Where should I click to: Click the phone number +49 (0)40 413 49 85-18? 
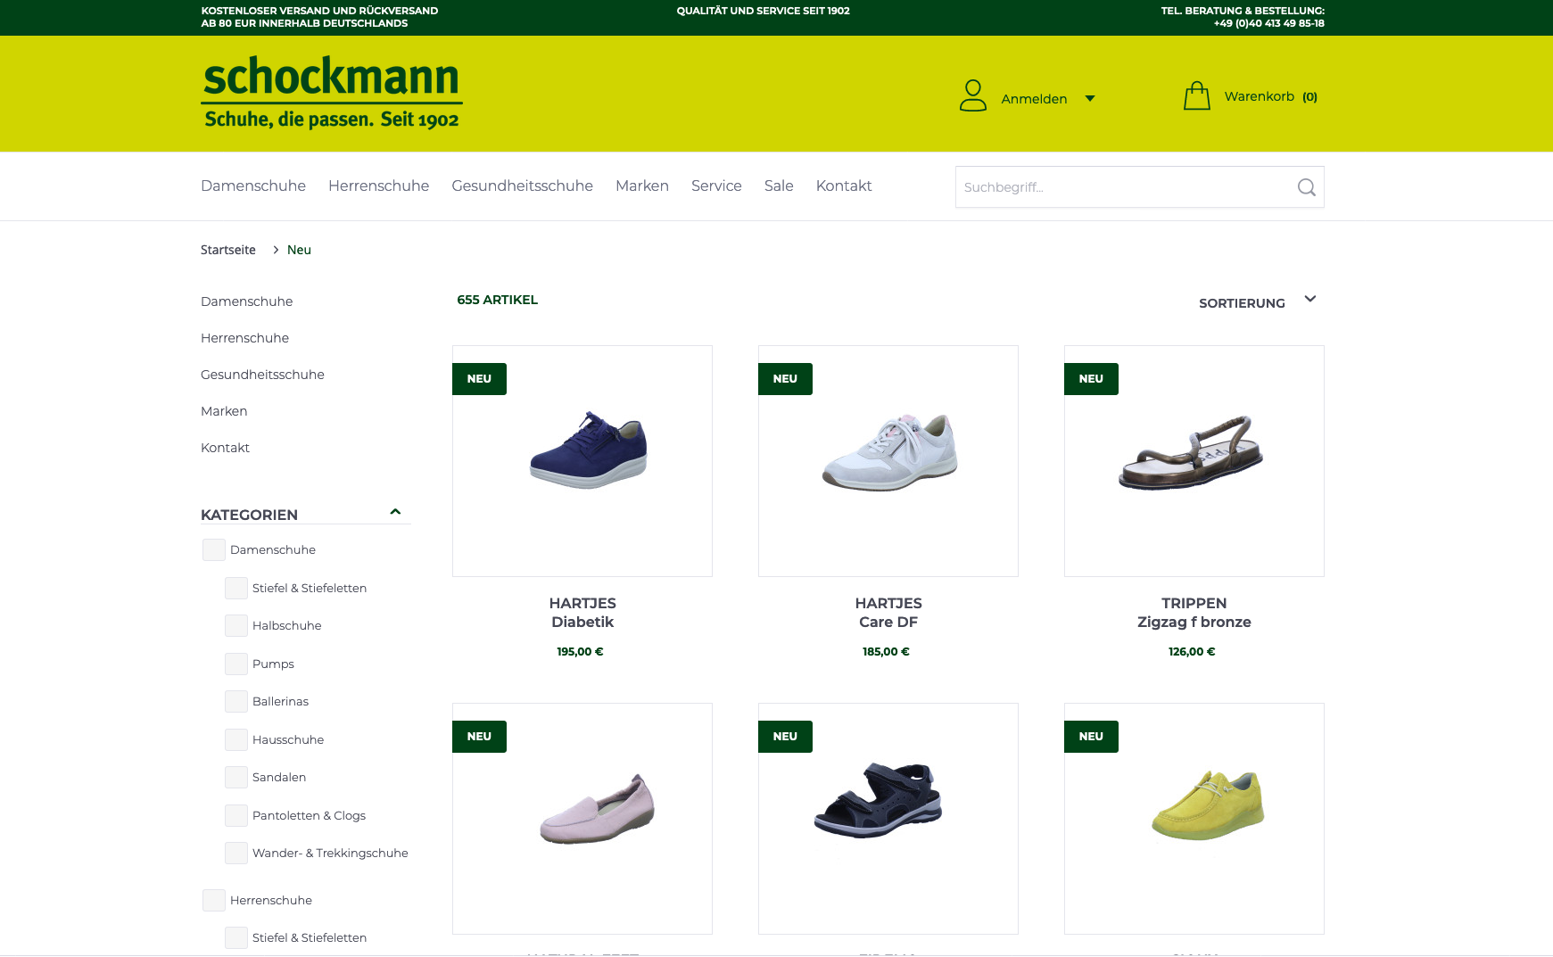[x=1268, y=23]
